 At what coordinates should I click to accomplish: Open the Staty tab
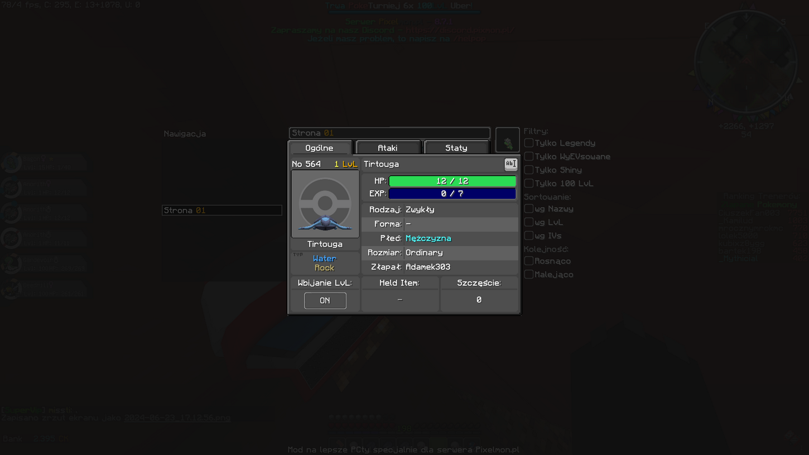tap(456, 148)
